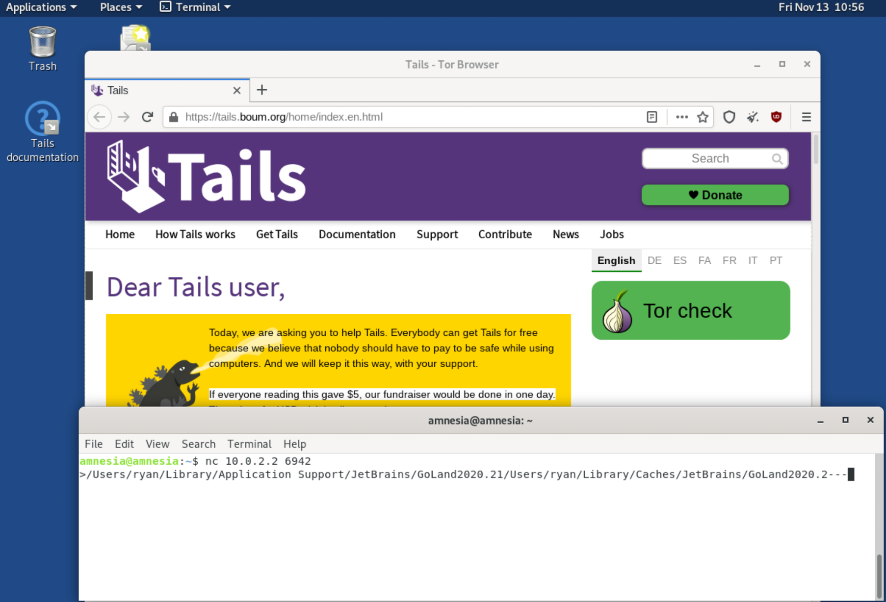Click the Tails logo in page header
The width and height of the screenshot is (886, 602).
(206, 176)
